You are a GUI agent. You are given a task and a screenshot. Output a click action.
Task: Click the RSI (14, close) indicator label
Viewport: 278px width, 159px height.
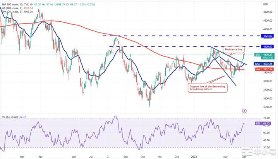(x=10, y=116)
